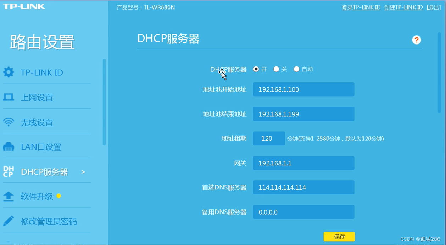Open help with the question mark icon
This screenshot has height=245, width=446.
pos(416,40)
